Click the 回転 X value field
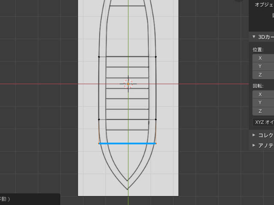 pos(263,94)
